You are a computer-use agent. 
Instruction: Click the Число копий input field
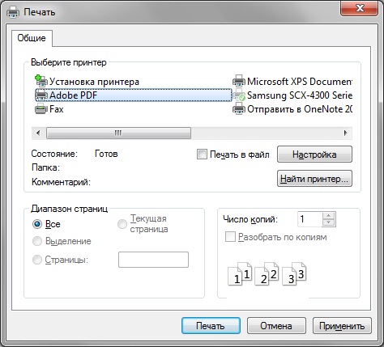click(x=309, y=219)
